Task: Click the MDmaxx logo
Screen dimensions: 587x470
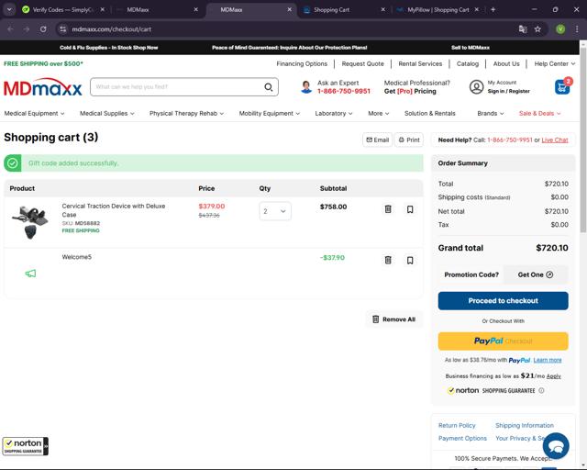Action: tap(43, 88)
